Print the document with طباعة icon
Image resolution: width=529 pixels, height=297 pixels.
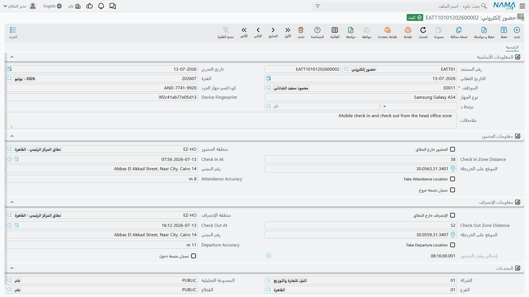pos(408,30)
